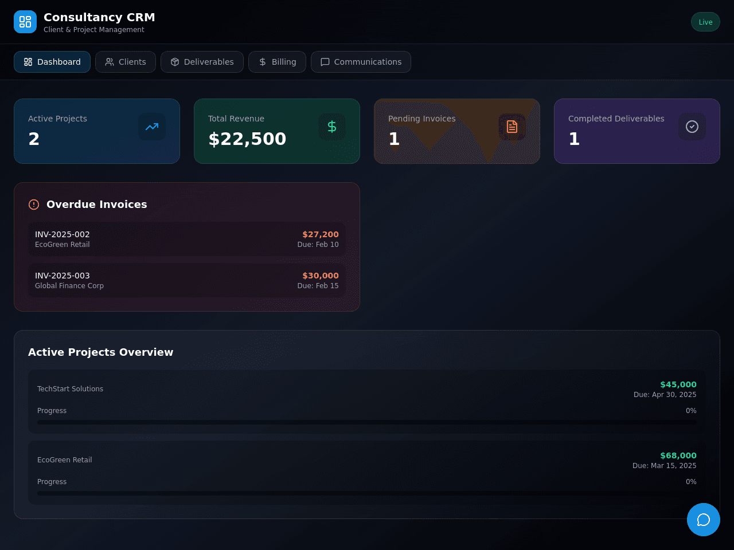Screen dimensions: 734x550
Task: Click the document icon in Pending Invoices
Action: coord(512,127)
